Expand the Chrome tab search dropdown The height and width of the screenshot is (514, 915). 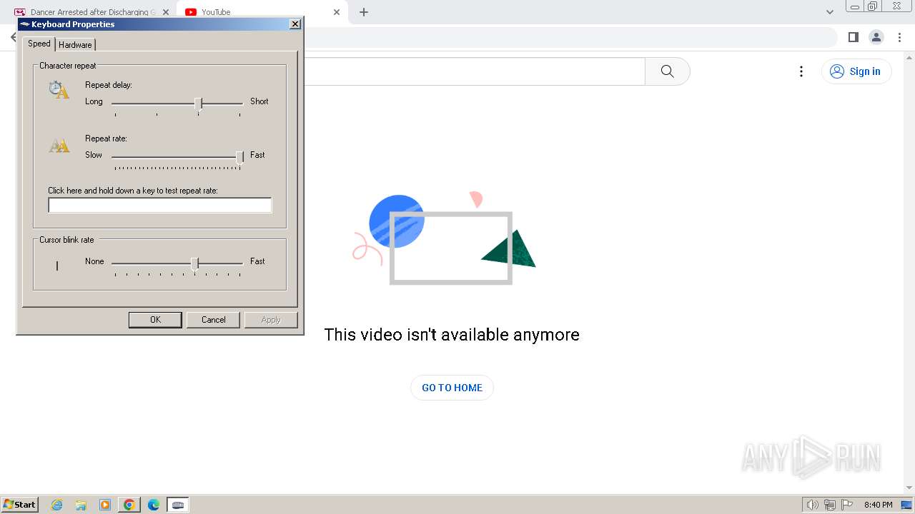[x=829, y=12]
